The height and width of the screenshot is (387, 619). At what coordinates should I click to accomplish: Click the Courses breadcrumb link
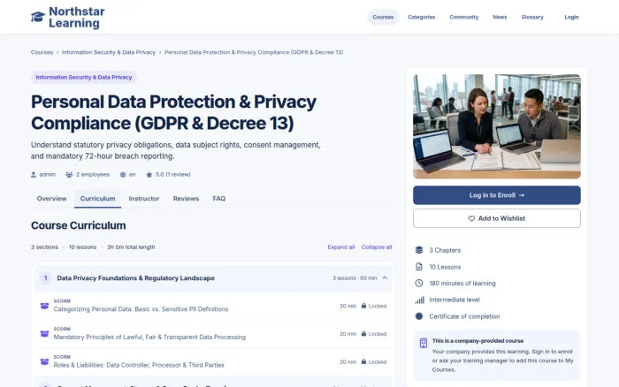point(42,52)
